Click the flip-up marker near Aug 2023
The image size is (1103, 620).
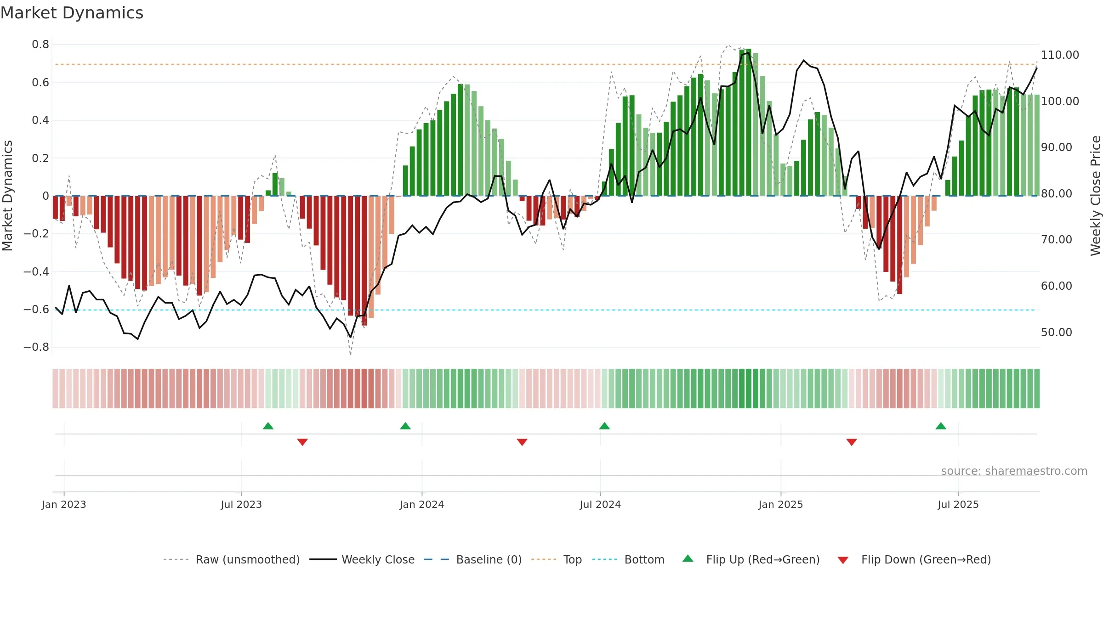pyautogui.click(x=268, y=426)
